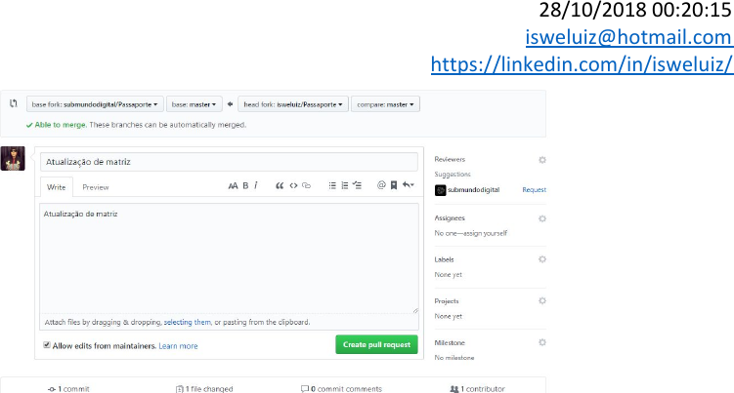This screenshot has width=734, height=393.
Task: View the 1 commit tab
Action: click(x=68, y=389)
